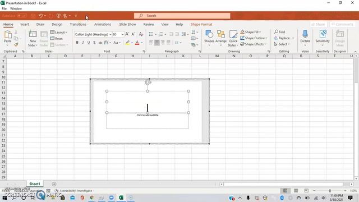Open the Shapes gallery
Image resolution: width=359 pixels, height=202 pixels.
209,38
